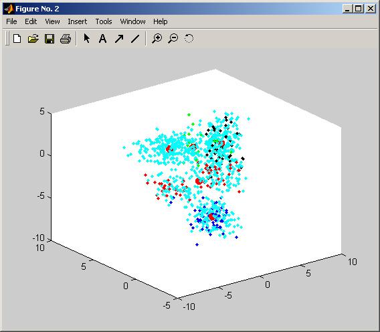Activate the Rotate 3D tool
Viewport: 380px width, 332px height.
[x=189, y=38]
